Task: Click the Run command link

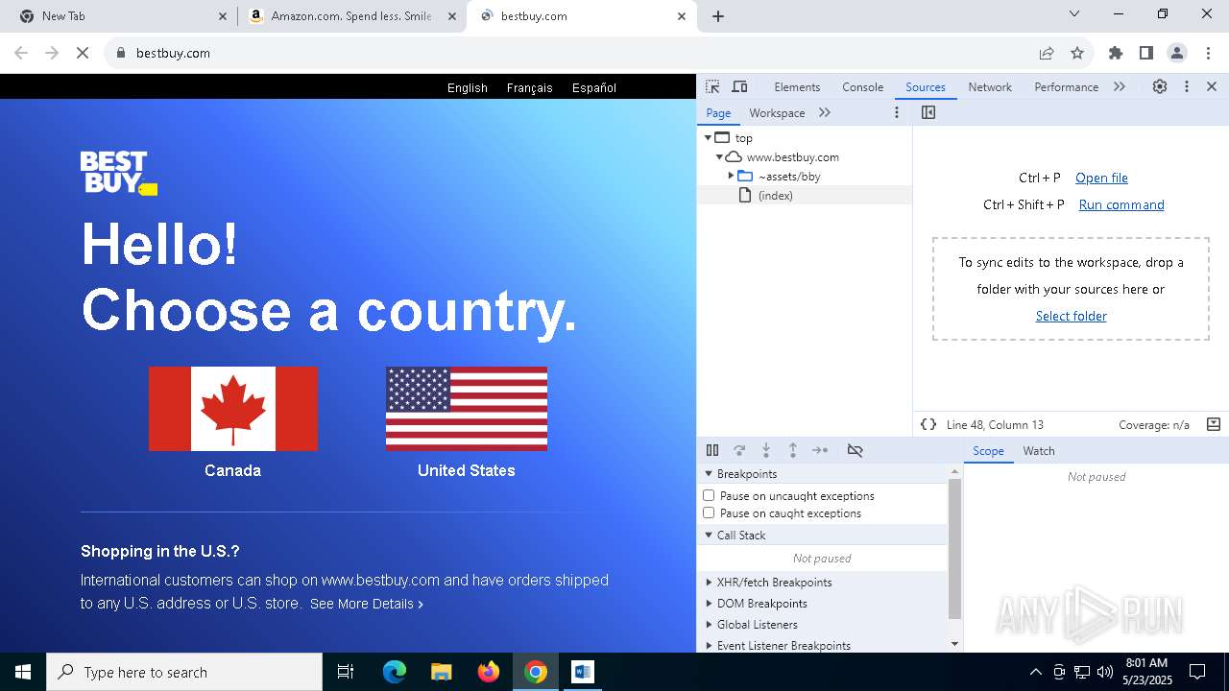Action: 1121,204
